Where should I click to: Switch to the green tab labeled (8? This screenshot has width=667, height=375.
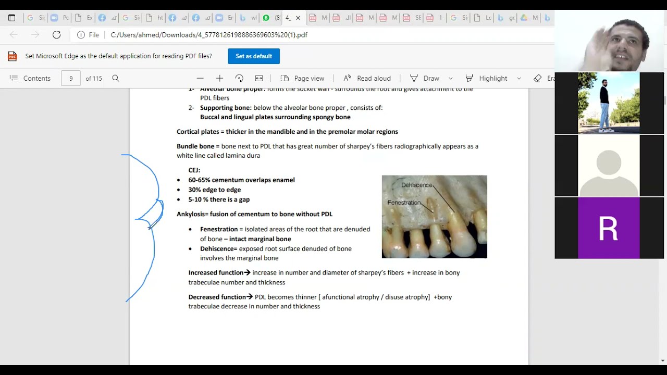click(x=272, y=18)
